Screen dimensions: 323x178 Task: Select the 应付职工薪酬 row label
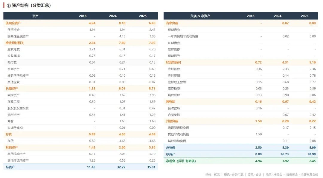coord(177,82)
